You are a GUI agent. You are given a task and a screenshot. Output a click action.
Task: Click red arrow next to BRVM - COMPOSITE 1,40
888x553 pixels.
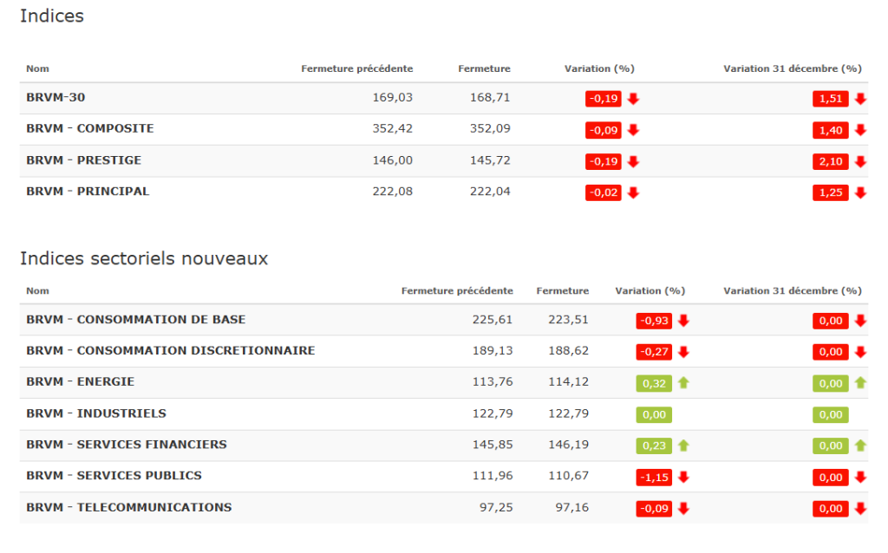coord(860,130)
